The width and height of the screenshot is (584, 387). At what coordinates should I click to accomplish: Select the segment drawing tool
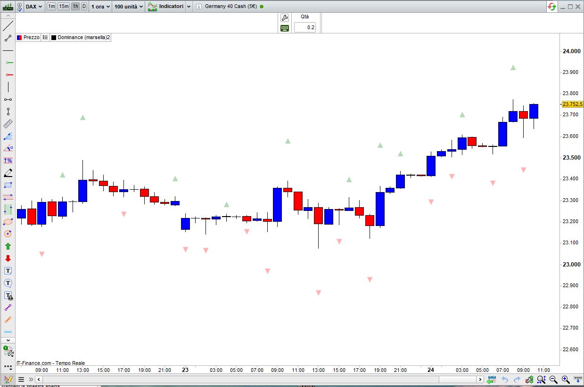(x=8, y=38)
